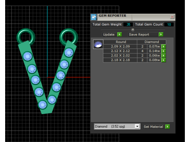Click the quantity 4 cell in the table
The width and height of the screenshot is (190, 142).
142,51
